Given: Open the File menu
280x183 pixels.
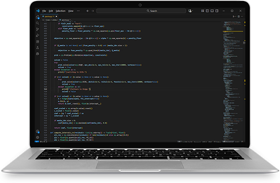Looking at the screenshot, I should pyautogui.click(x=44, y=11).
